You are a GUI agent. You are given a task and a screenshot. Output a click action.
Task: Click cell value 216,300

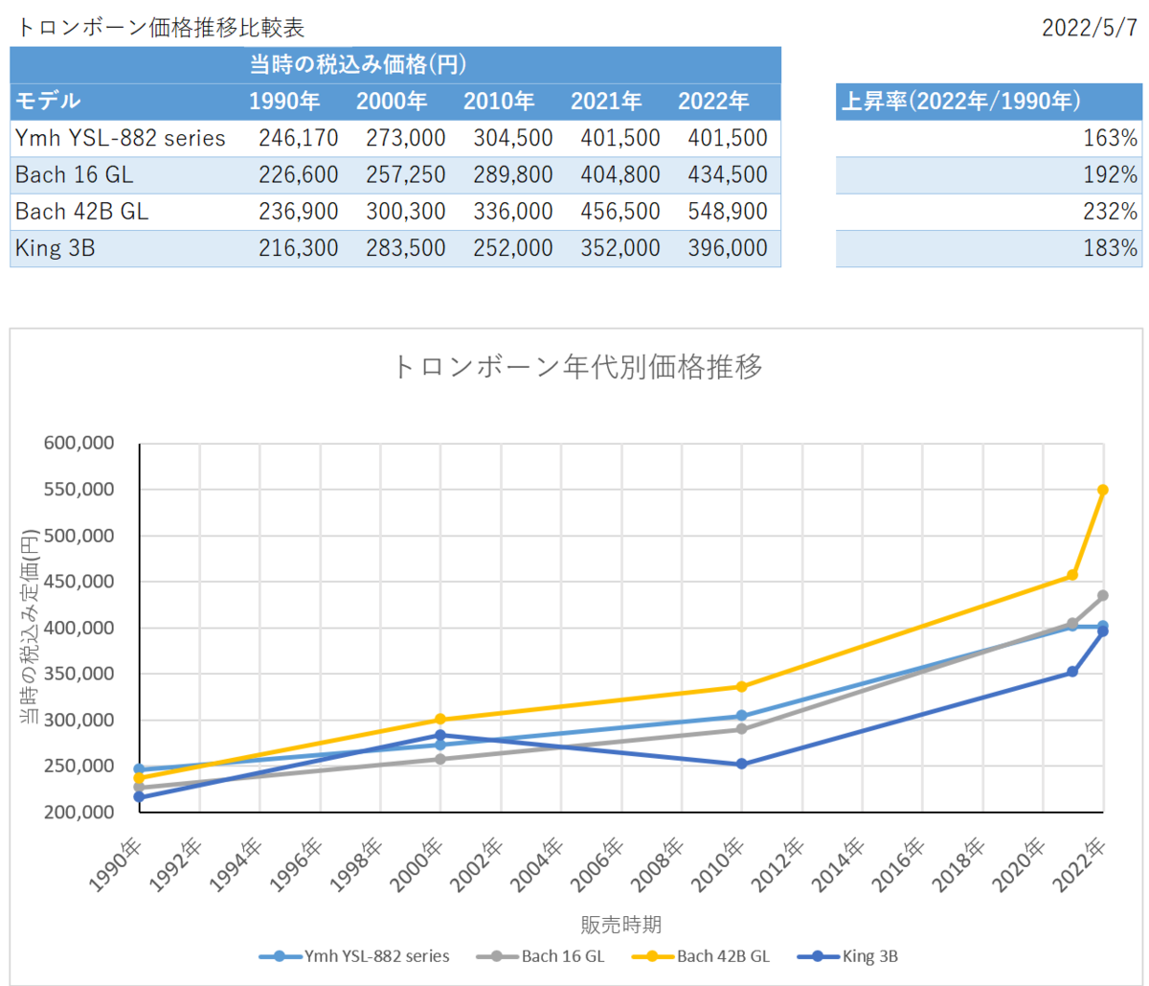click(299, 248)
